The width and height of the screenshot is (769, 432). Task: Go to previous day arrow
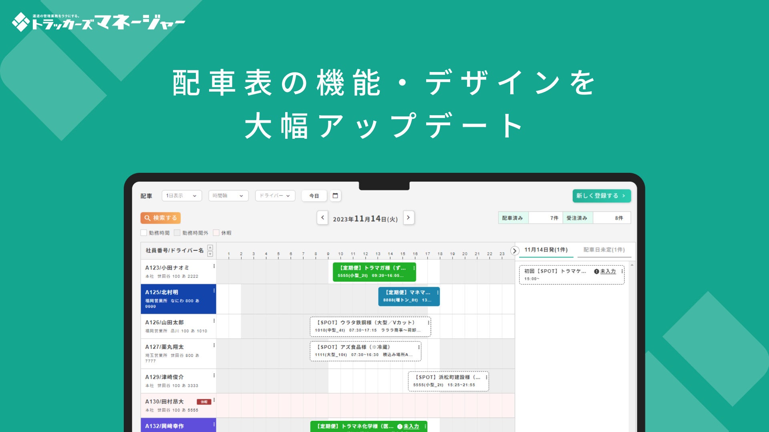click(322, 218)
